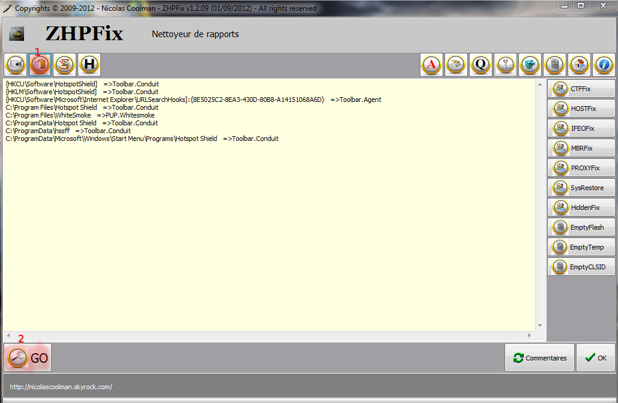Image resolution: width=618 pixels, height=403 pixels.
Task: Click the black letter Q icon
Action: (481, 65)
